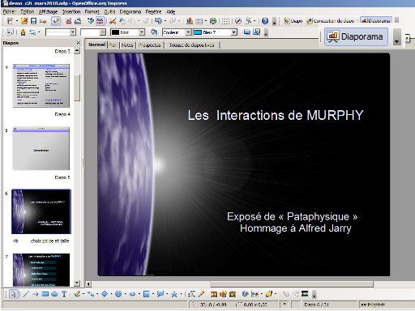Open the Bleu 7 fill color dropdown
The image size is (415, 311).
[234, 32]
